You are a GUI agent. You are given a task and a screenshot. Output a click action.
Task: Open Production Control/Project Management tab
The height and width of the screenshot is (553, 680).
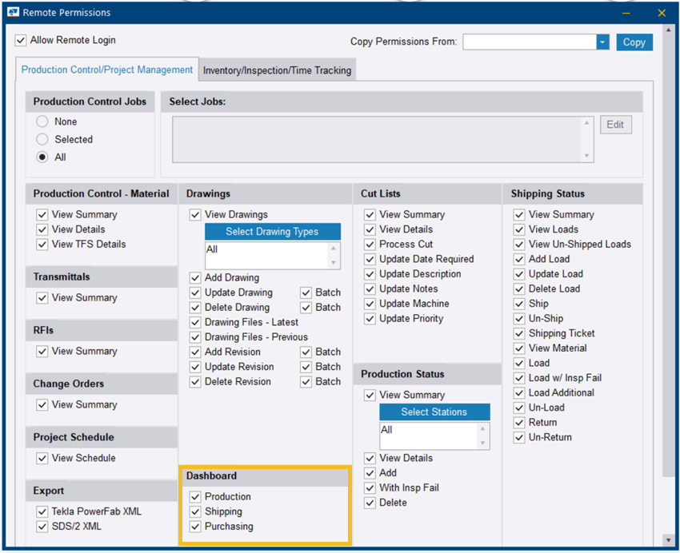[x=107, y=70]
